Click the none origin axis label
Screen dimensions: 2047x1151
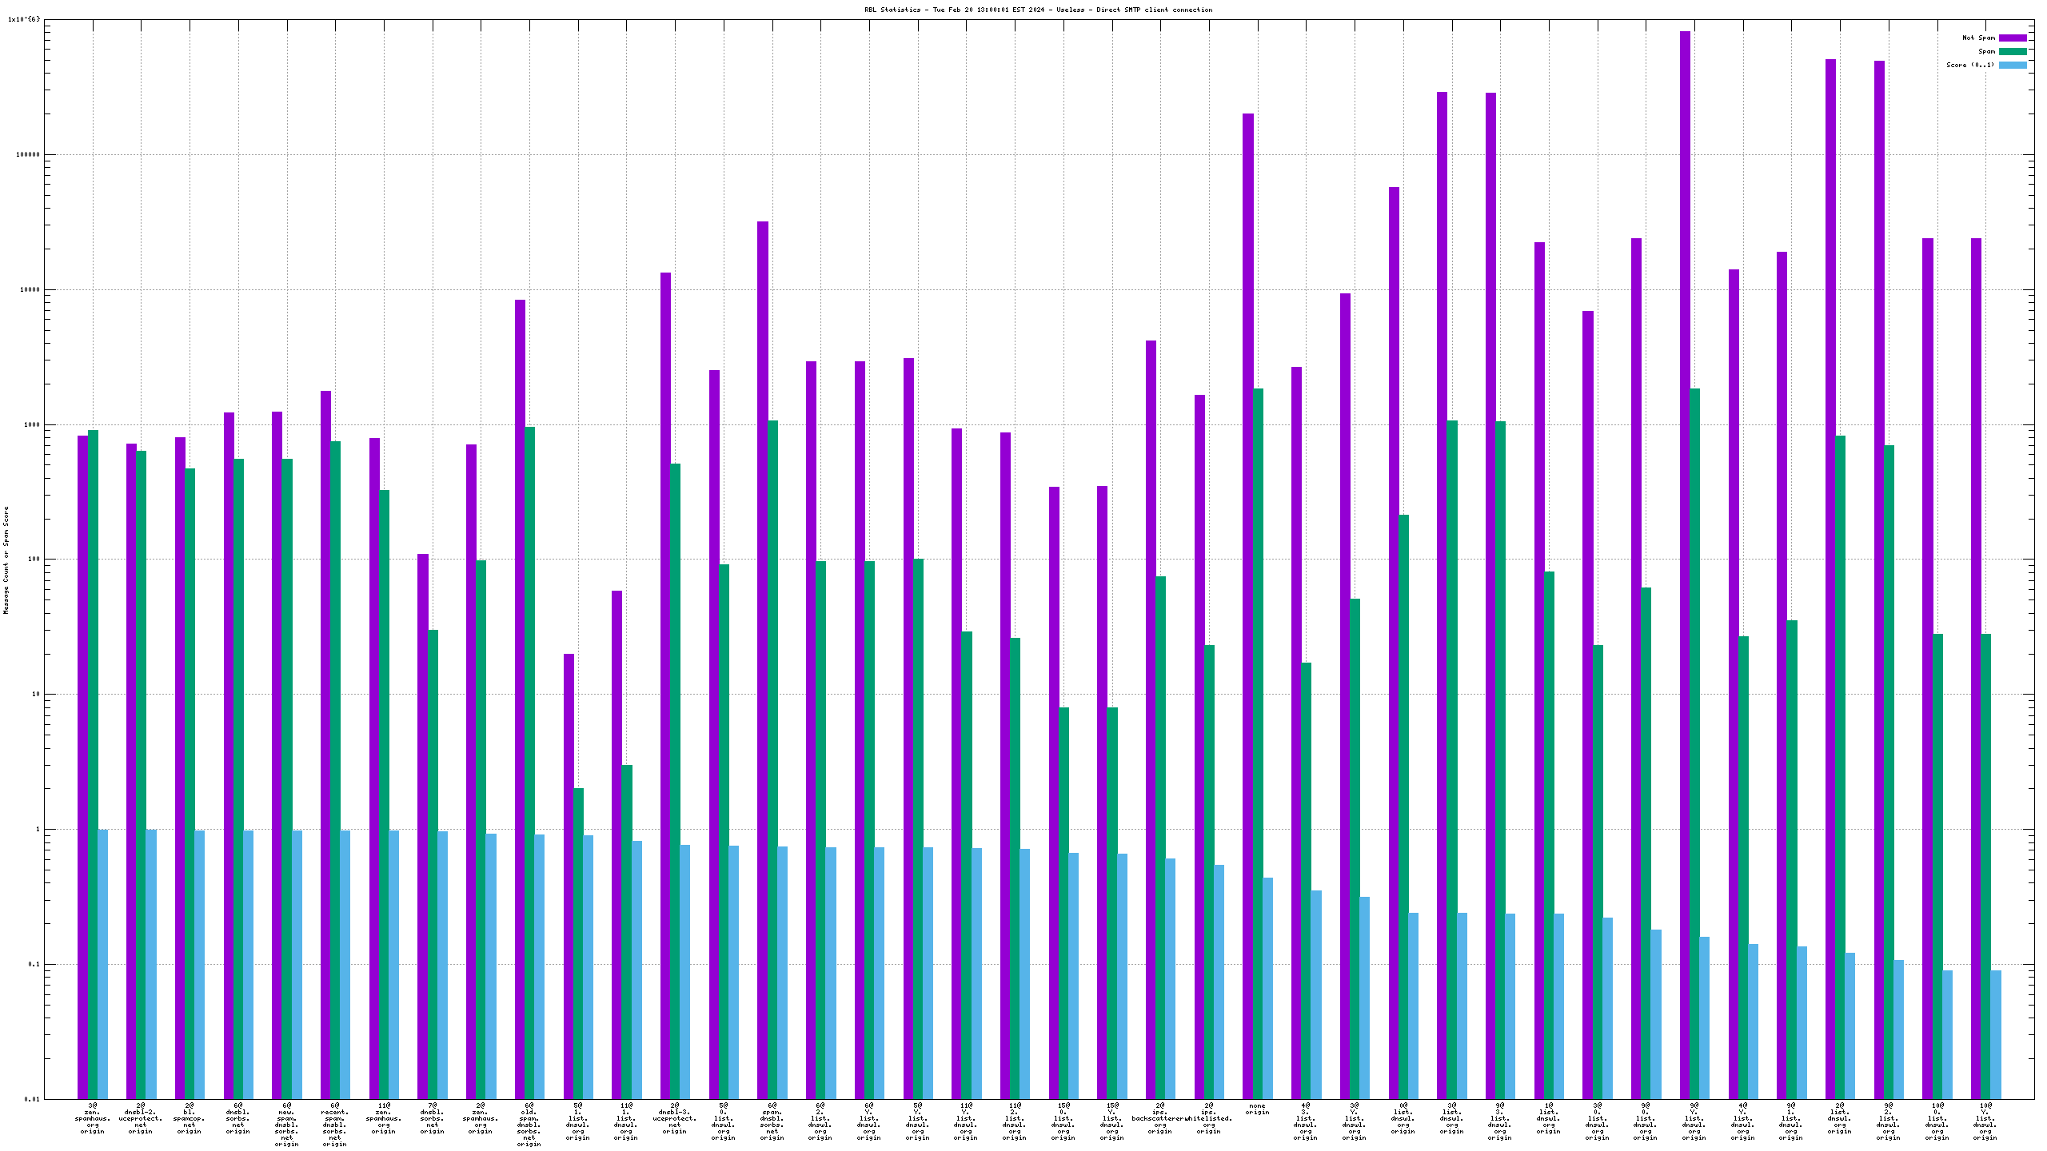1257,1109
